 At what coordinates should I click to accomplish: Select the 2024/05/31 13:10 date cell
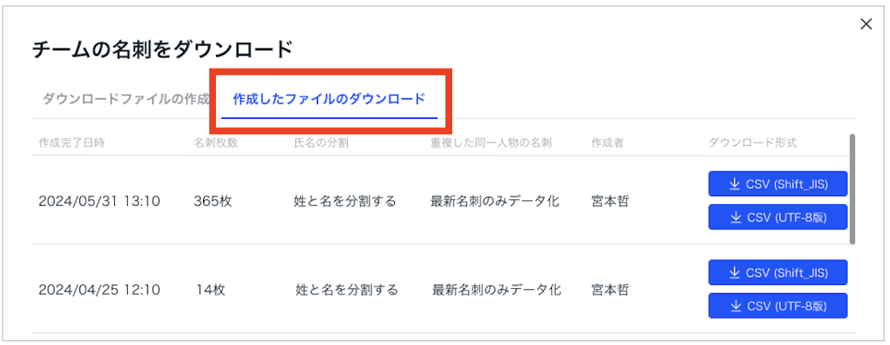[x=99, y=201]
